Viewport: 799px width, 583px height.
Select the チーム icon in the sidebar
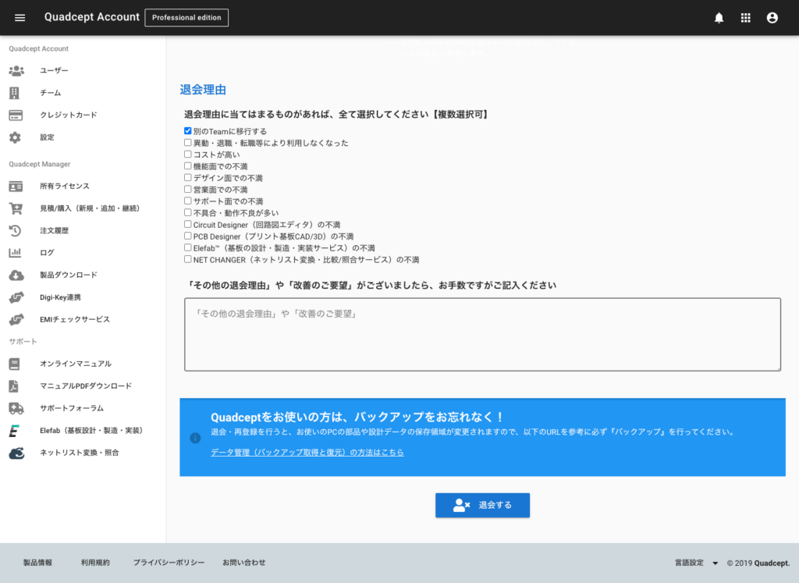(x=17, y=92)
